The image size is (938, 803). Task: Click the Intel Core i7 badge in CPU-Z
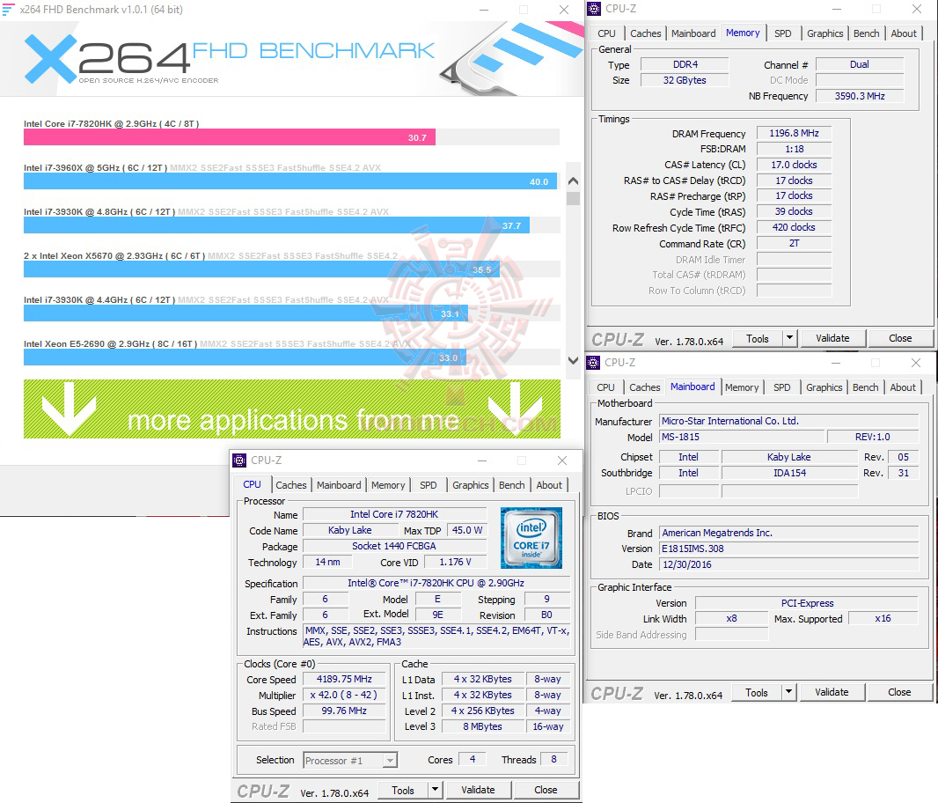531,537
